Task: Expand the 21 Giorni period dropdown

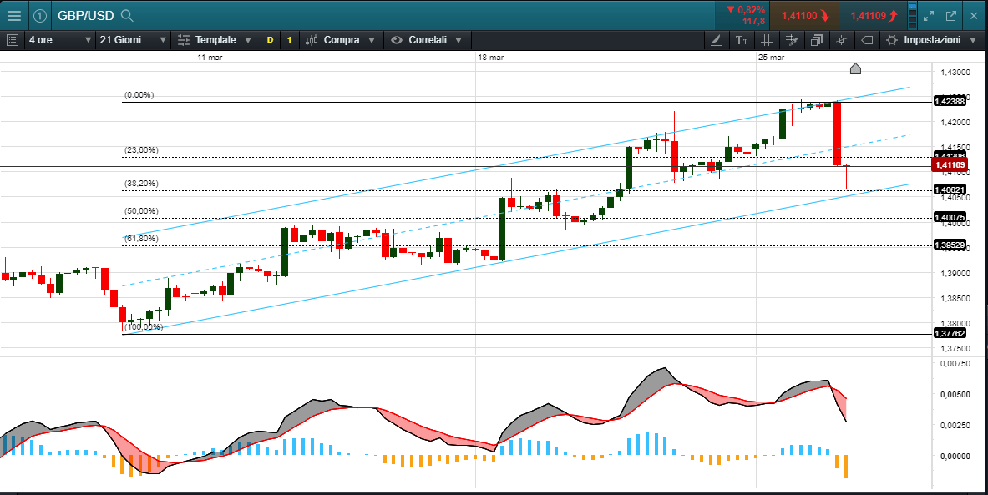Action: coord(133,40)
